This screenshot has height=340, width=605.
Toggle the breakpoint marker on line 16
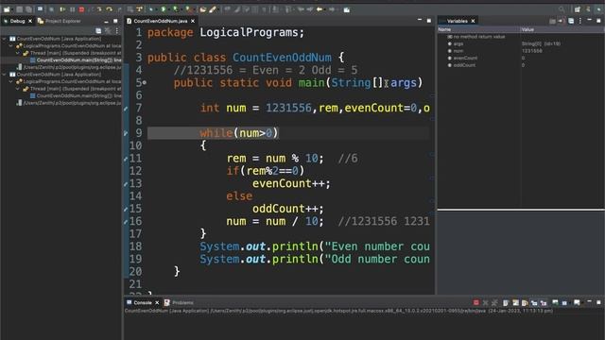click(x=126, y=222)
